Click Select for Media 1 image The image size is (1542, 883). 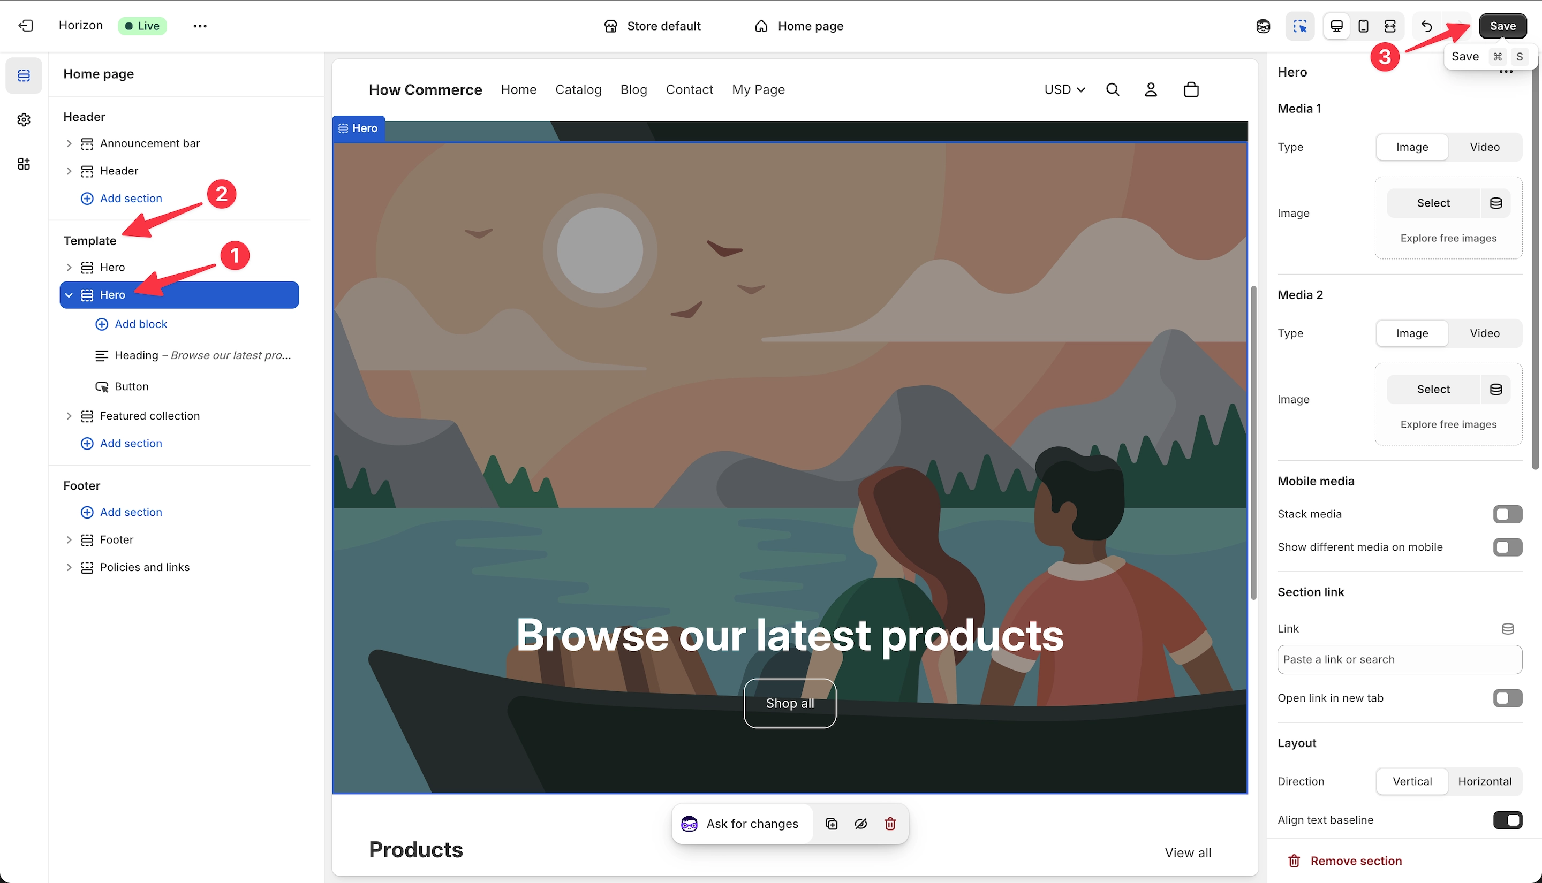tap(1433, 203)
